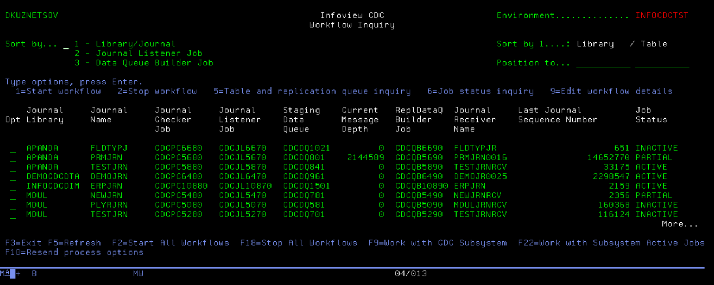The width and height of the screenshot is (714, 285).
Task: Click journal name PLYRJRN
Action: [109, 205]
